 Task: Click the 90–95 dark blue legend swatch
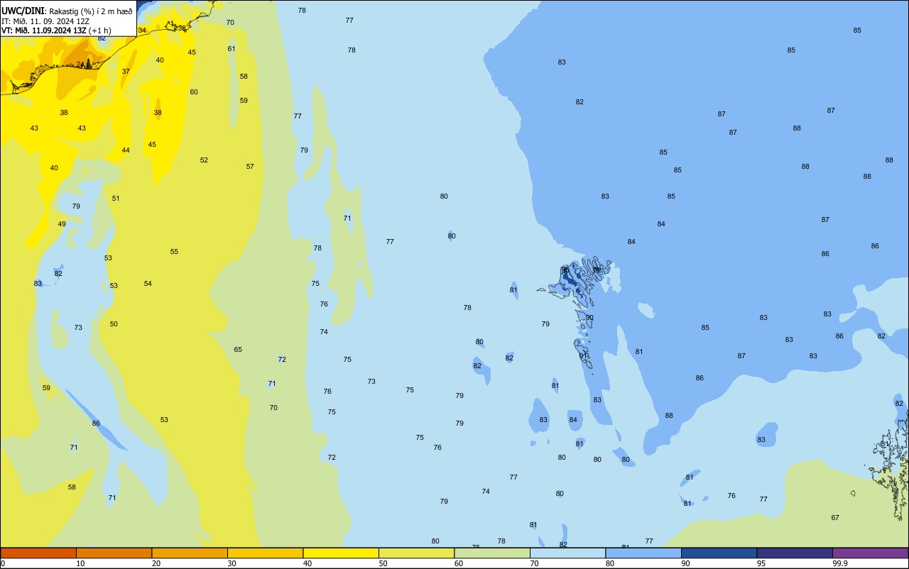click(x=719, y=553)
